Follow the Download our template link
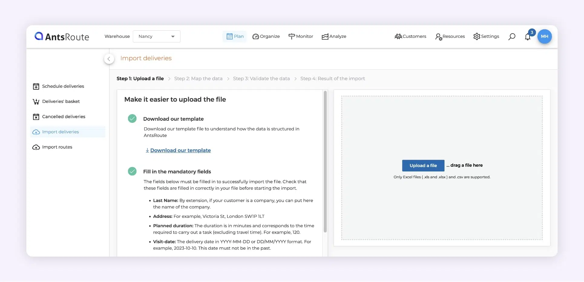 coord(180,150)
